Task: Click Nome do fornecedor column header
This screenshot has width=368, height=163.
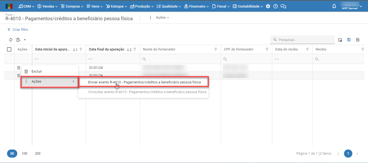Action: tap(159, 49)
